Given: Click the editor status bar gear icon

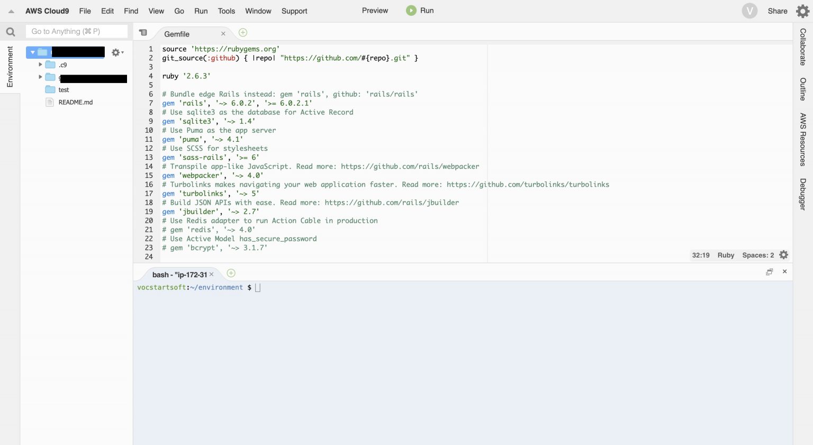Looking at the screenshot, I should click(x=784, y=255).
